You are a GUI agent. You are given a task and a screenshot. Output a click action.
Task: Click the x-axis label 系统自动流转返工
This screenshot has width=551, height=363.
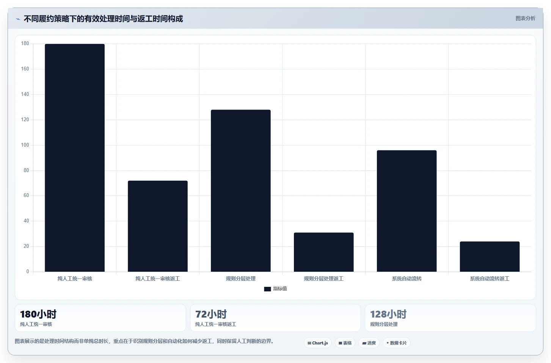point(490,279)
